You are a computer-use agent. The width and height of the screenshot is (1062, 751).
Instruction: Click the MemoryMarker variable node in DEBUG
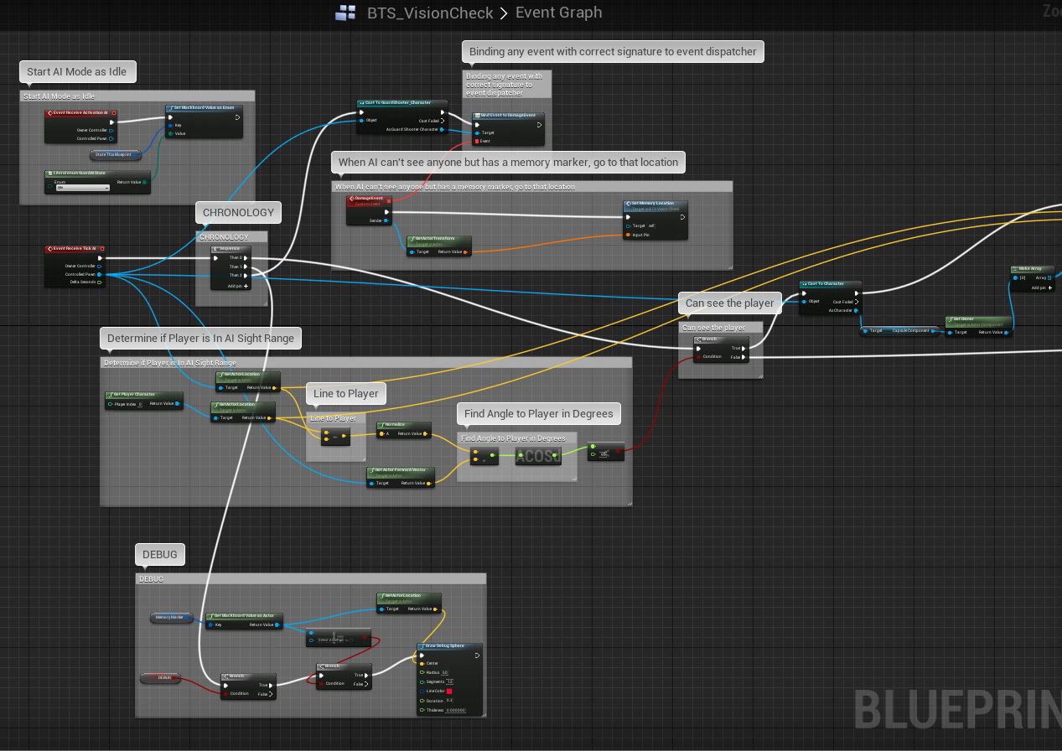coord(171,618)
